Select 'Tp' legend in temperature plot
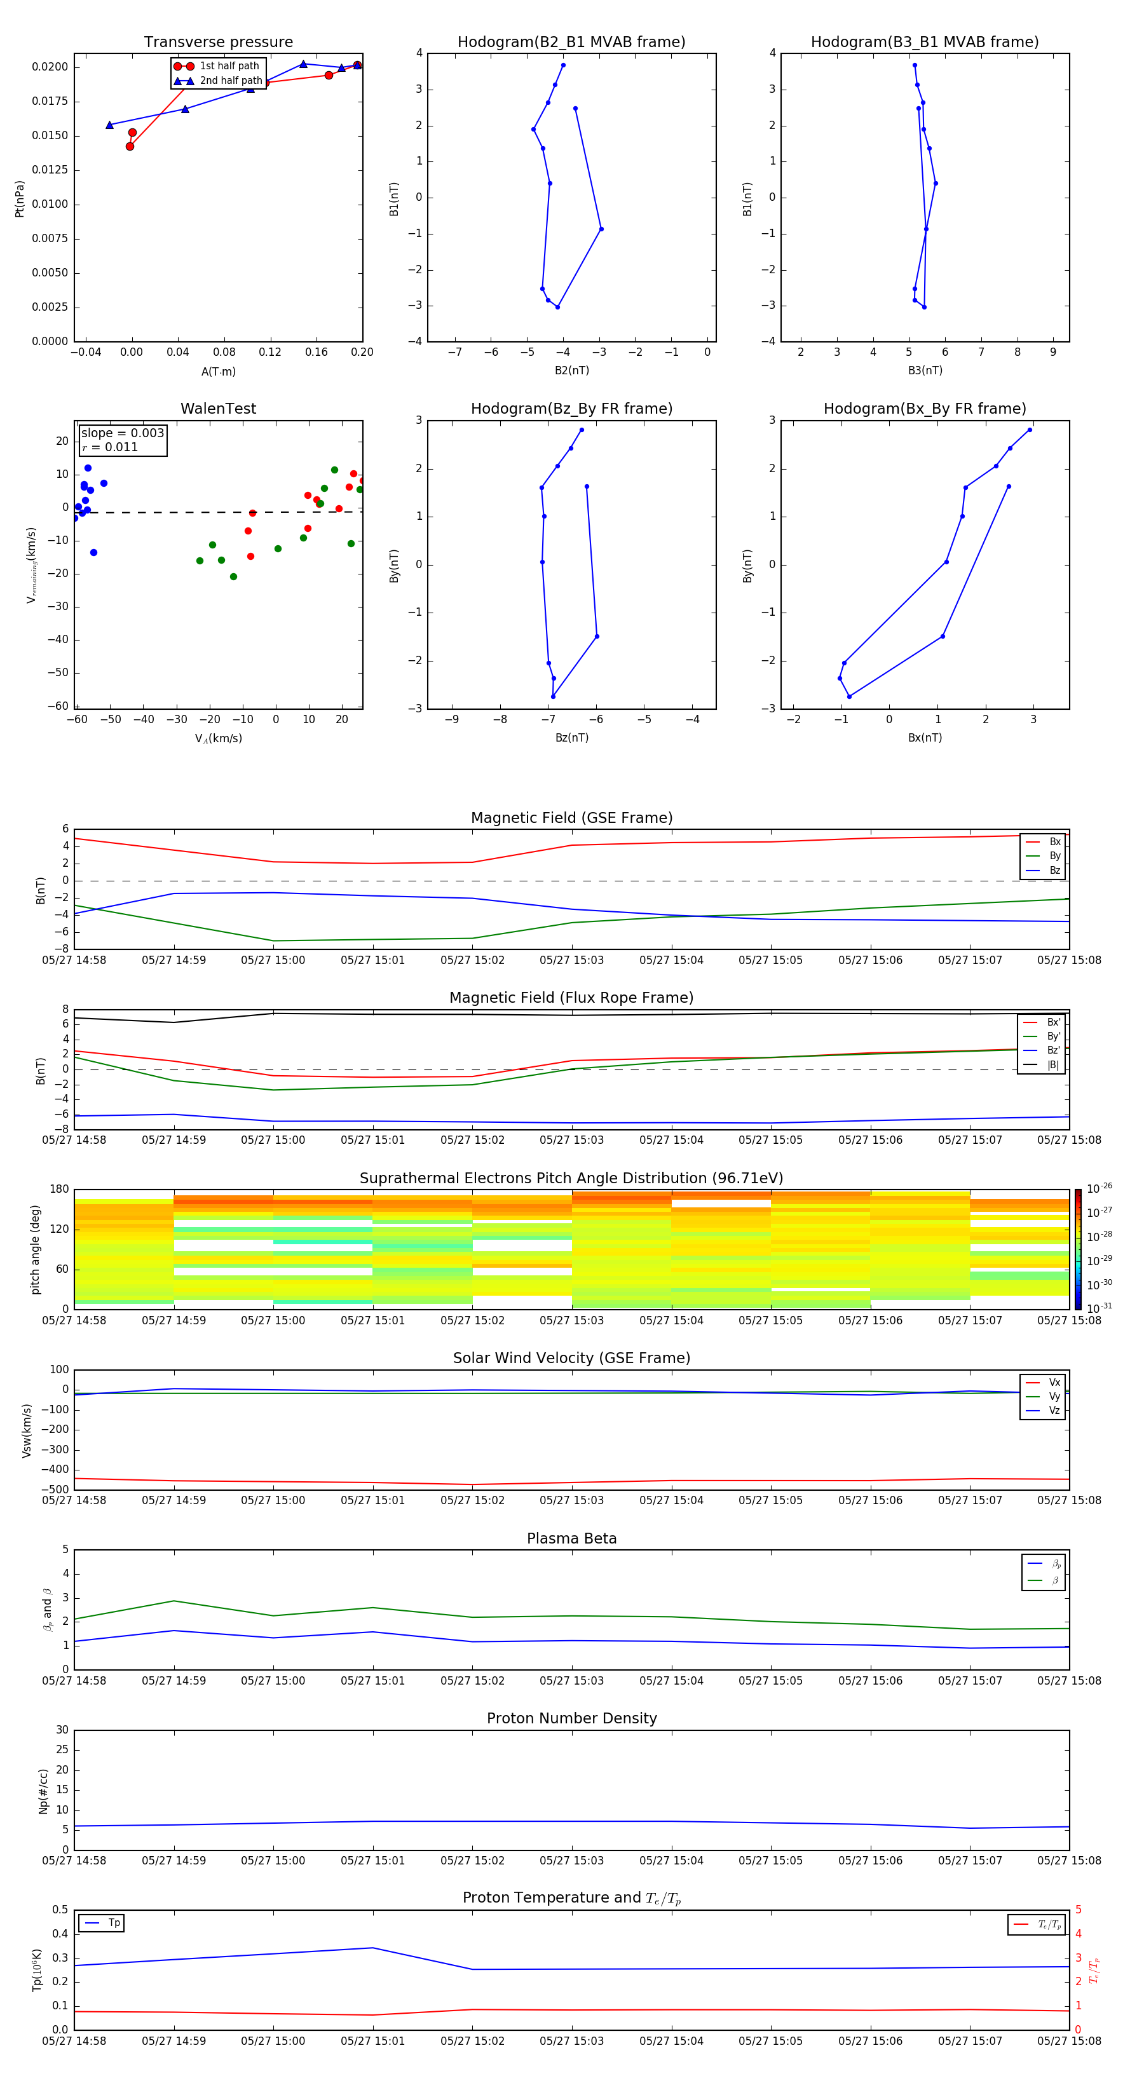Screen dimensions: 1144x2097 102,1923
